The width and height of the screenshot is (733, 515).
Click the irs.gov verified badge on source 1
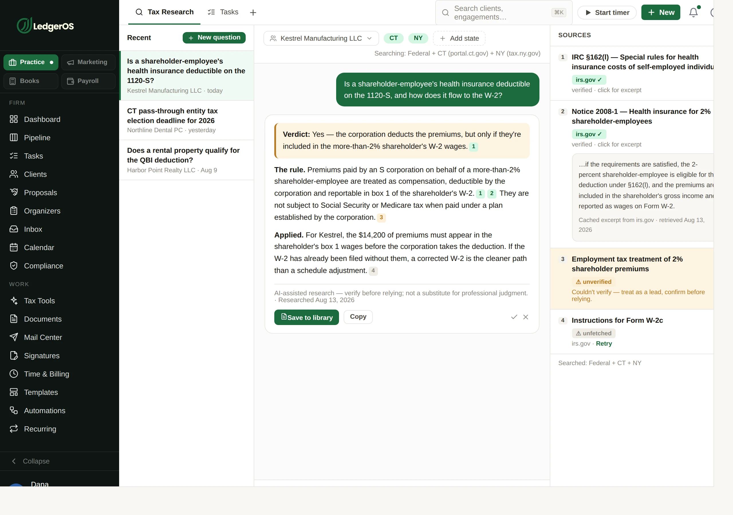(589, 80)
